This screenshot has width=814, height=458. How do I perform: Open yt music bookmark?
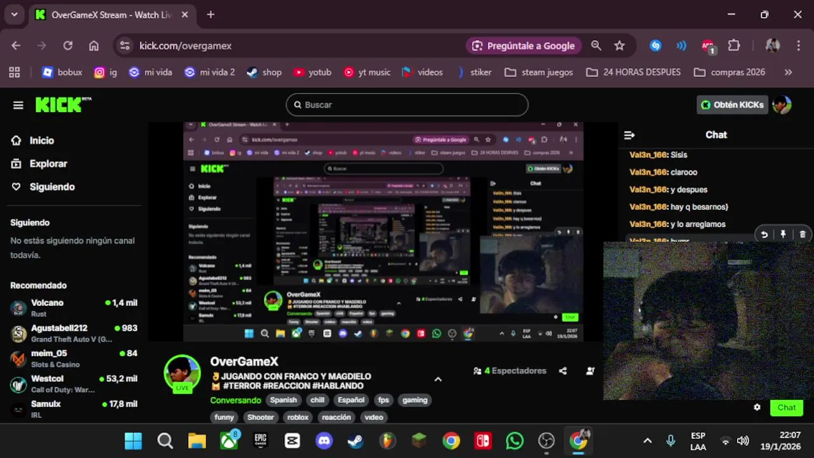(x=367, y=73)
